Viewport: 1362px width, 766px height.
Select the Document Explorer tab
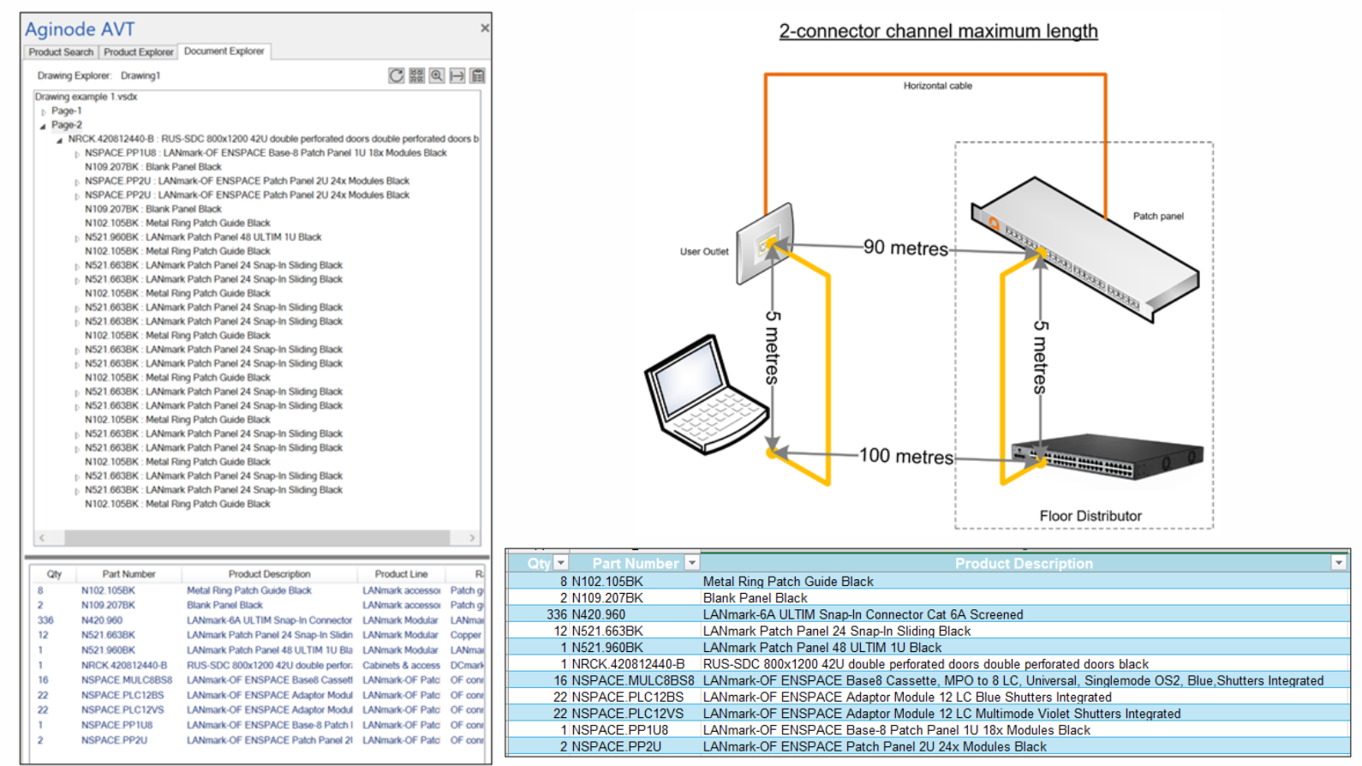pos(224,51)
